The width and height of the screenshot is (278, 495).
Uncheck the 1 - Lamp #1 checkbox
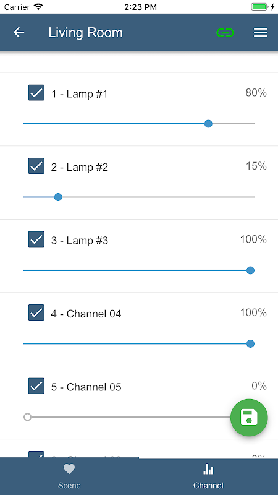pyautogui.click(x=36, y=92)
